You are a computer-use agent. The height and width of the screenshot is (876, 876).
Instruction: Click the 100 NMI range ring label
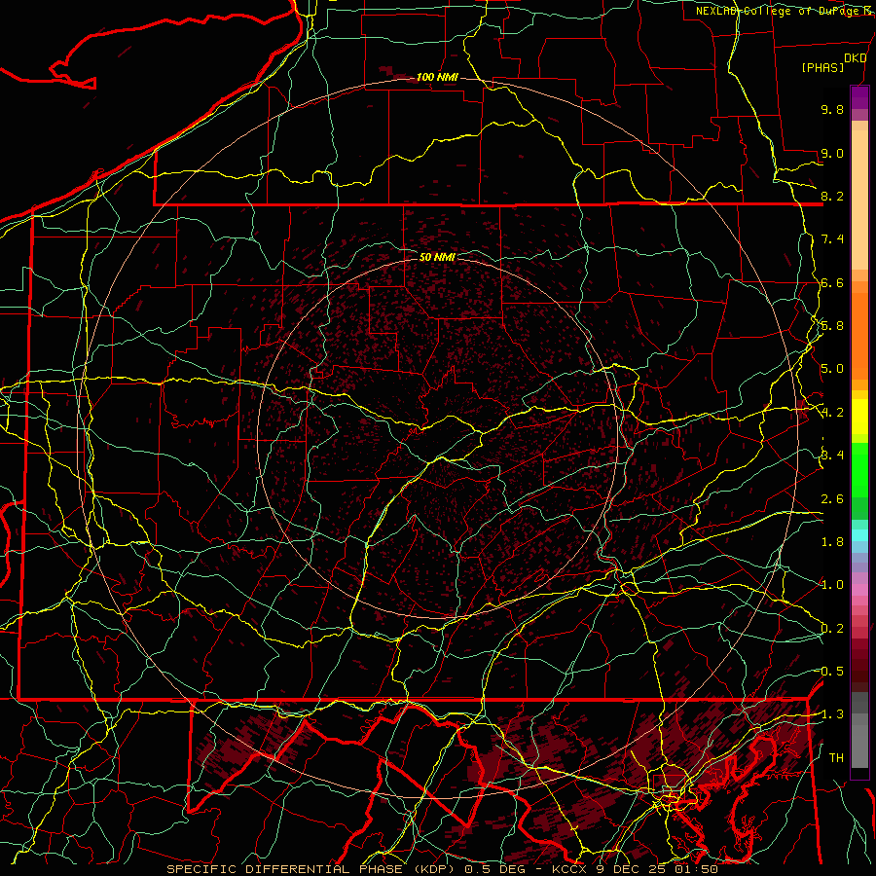[437, 77]
